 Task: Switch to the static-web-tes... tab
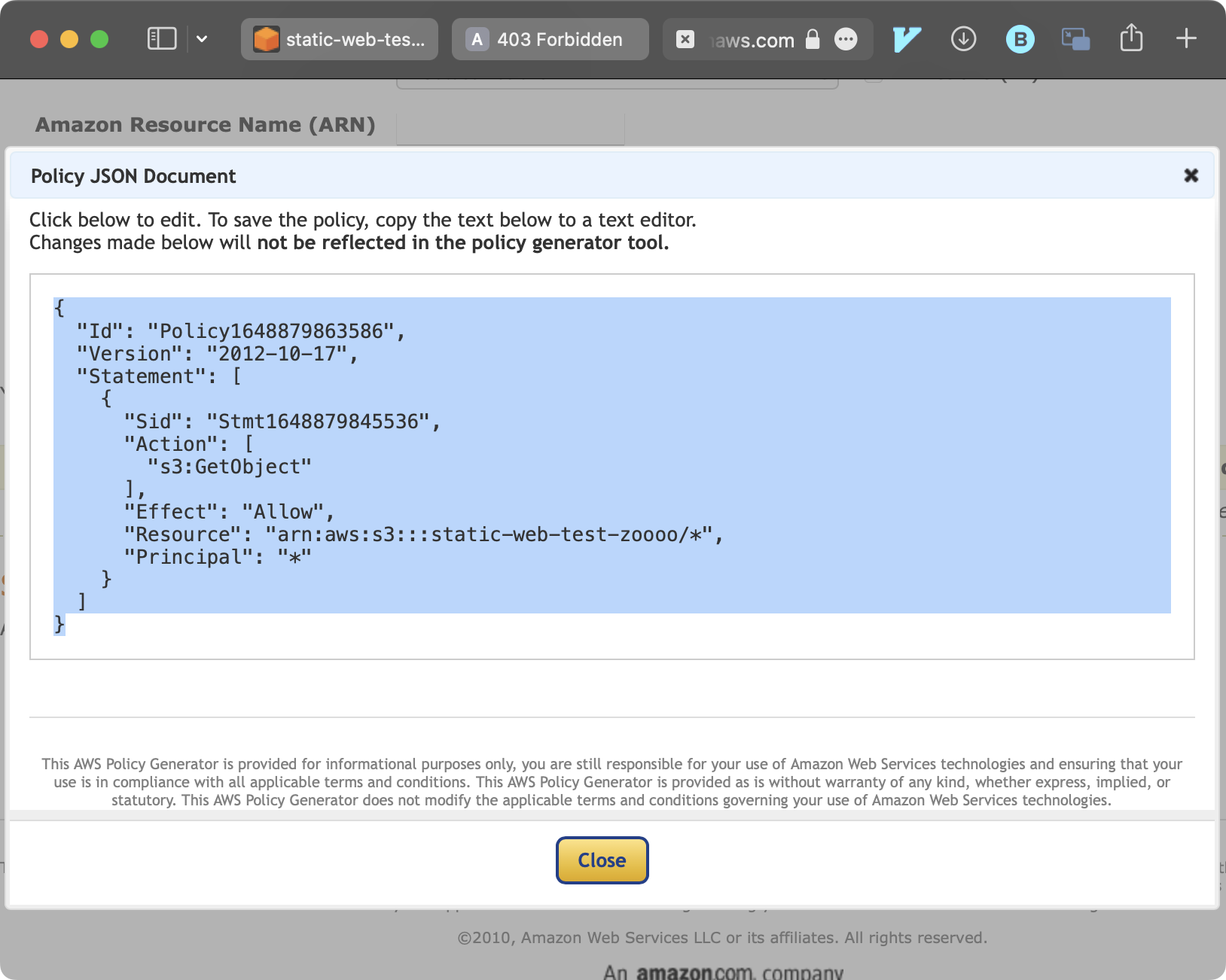[340, 39]
